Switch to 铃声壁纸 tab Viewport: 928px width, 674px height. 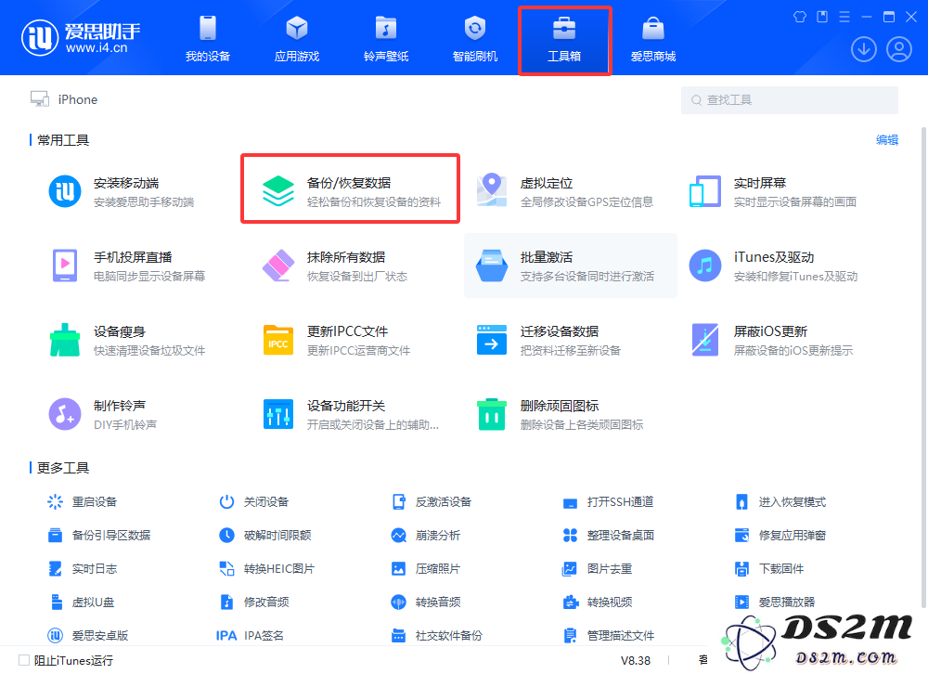tap(386, 39)
